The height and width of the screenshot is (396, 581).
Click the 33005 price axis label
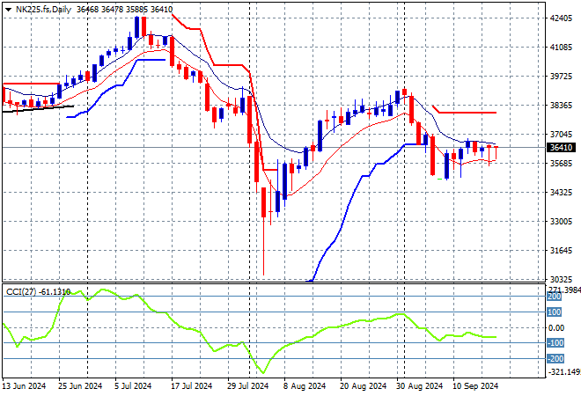pyautogui.click(x=561, y=222)
